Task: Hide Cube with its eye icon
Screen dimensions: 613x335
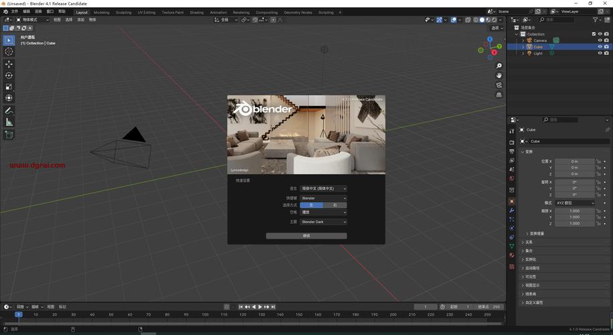Action: [600, 47]
